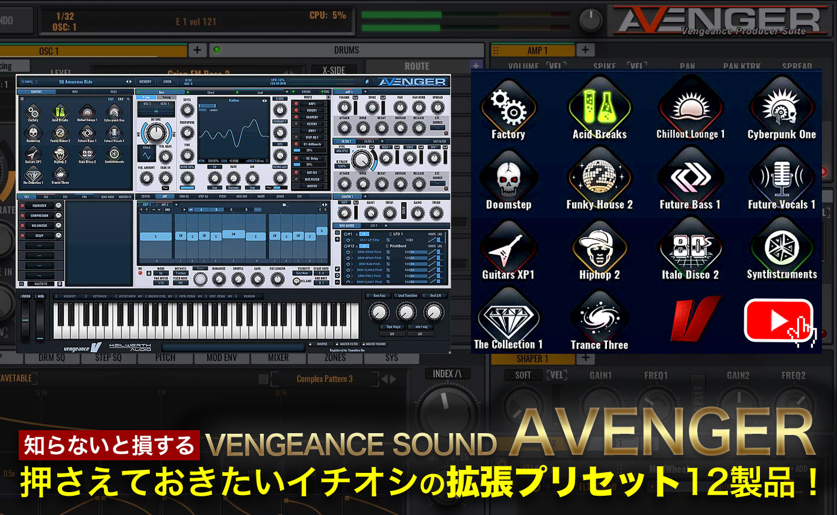The image size is (837, 515).
Task: Switch to the INFO tab in browser
Action: pos(75,92)
